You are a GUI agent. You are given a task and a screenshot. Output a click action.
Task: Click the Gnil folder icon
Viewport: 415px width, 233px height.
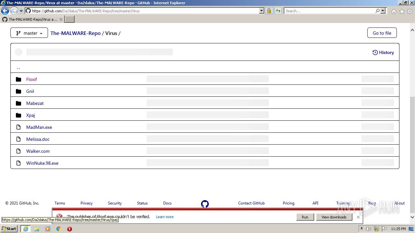tap(18, 91)
